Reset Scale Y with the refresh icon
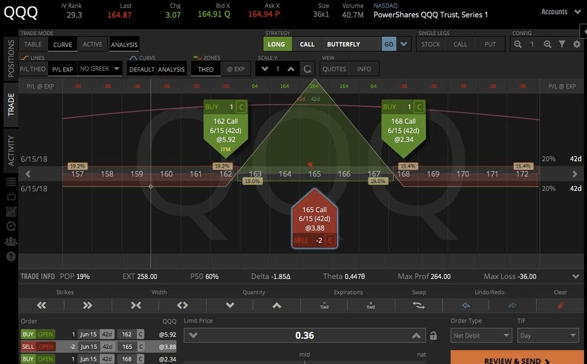 (308, 69)
